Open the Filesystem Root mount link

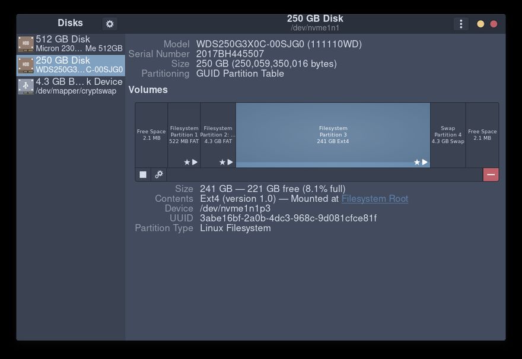coord(374,199)
